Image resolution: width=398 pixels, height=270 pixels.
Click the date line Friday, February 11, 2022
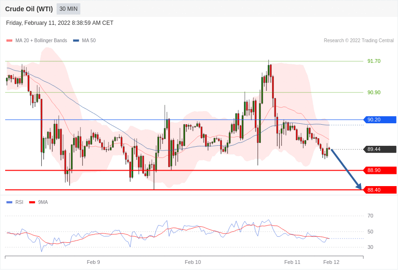tap(59, 23)
